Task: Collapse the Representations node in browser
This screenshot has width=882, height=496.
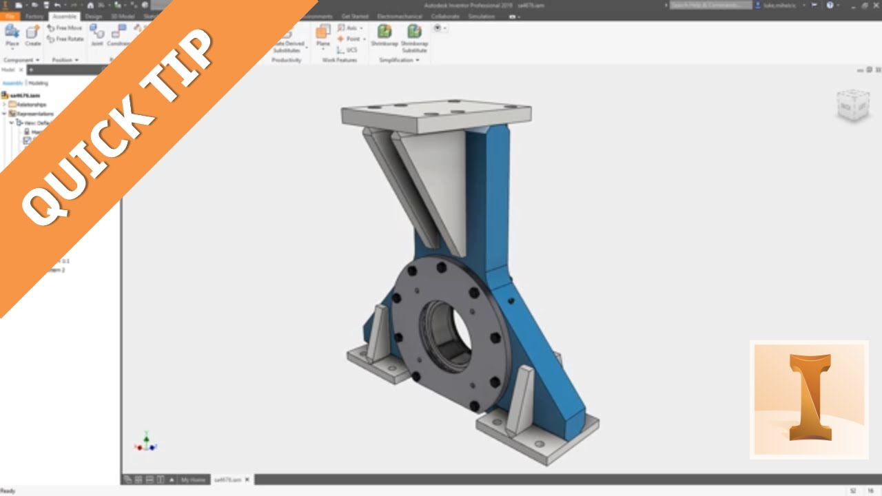Action: pyautogui.click(x=5, y=114)
